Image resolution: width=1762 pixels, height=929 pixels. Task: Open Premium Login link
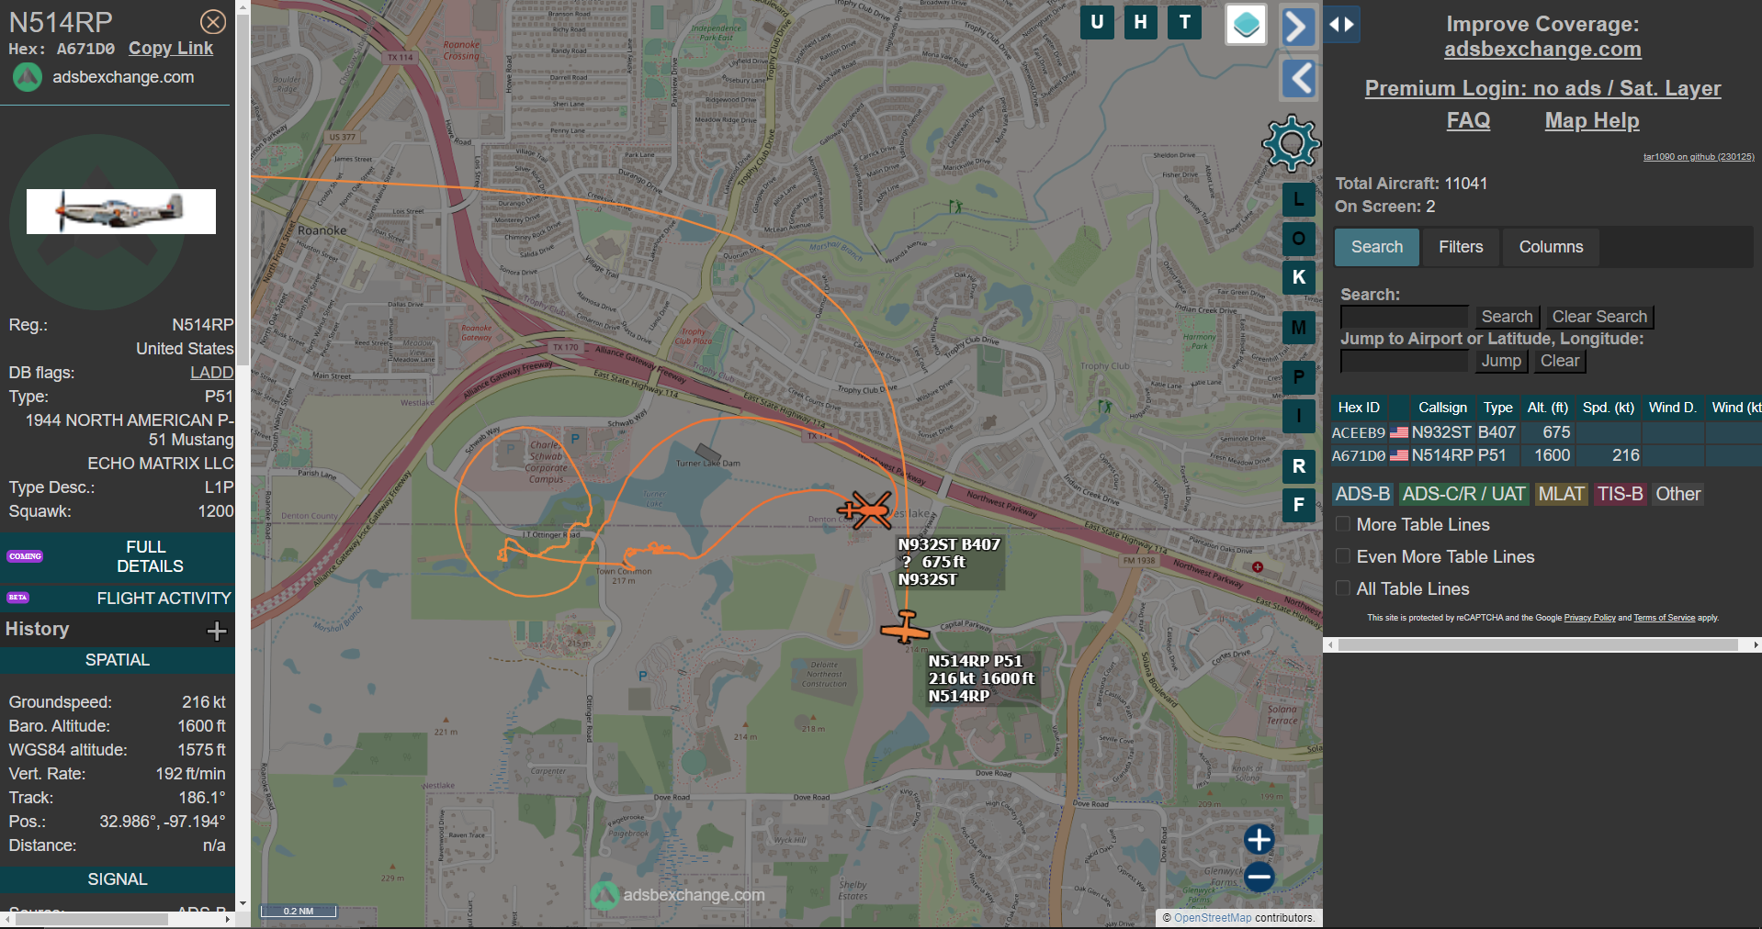[1542, 88]
